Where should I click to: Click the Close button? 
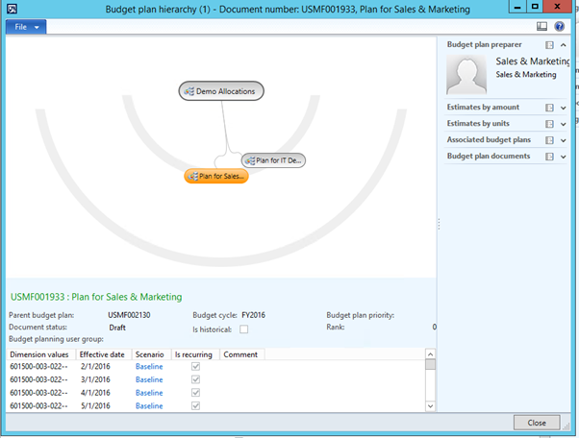click(x=537, y=423)
